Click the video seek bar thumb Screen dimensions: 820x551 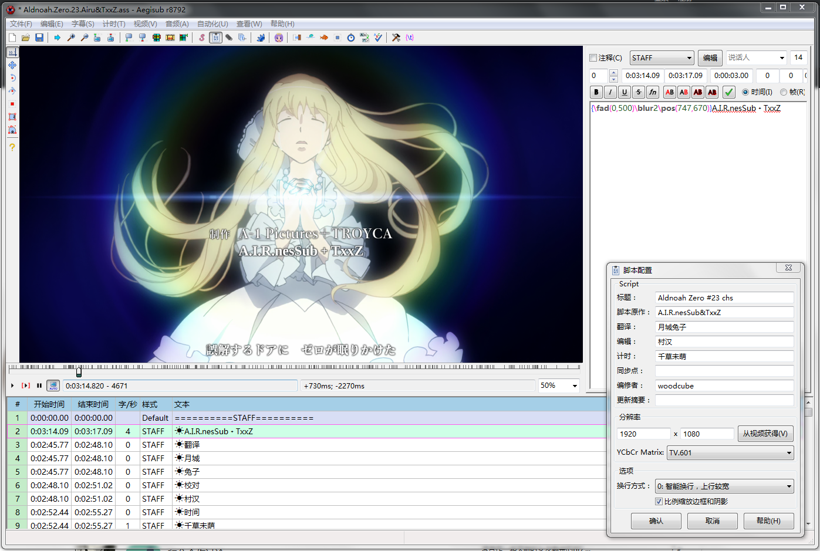coord(79,371)
